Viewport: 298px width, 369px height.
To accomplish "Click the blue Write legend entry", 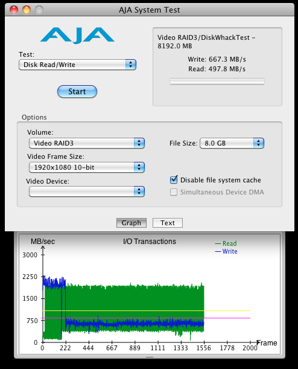I will 226,251.
